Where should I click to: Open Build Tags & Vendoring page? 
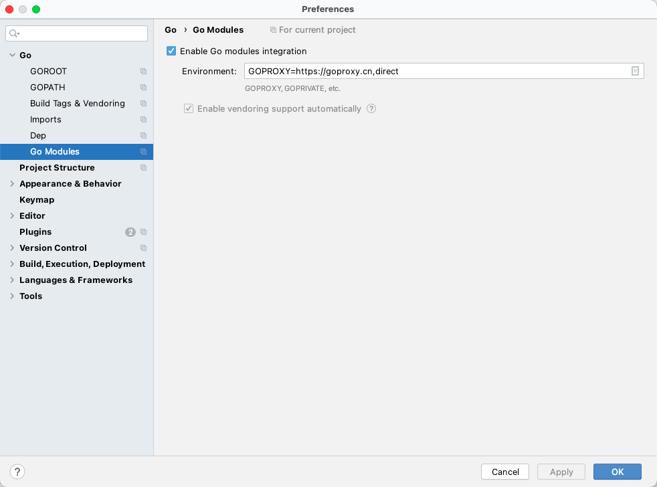[x=77, y=104]
